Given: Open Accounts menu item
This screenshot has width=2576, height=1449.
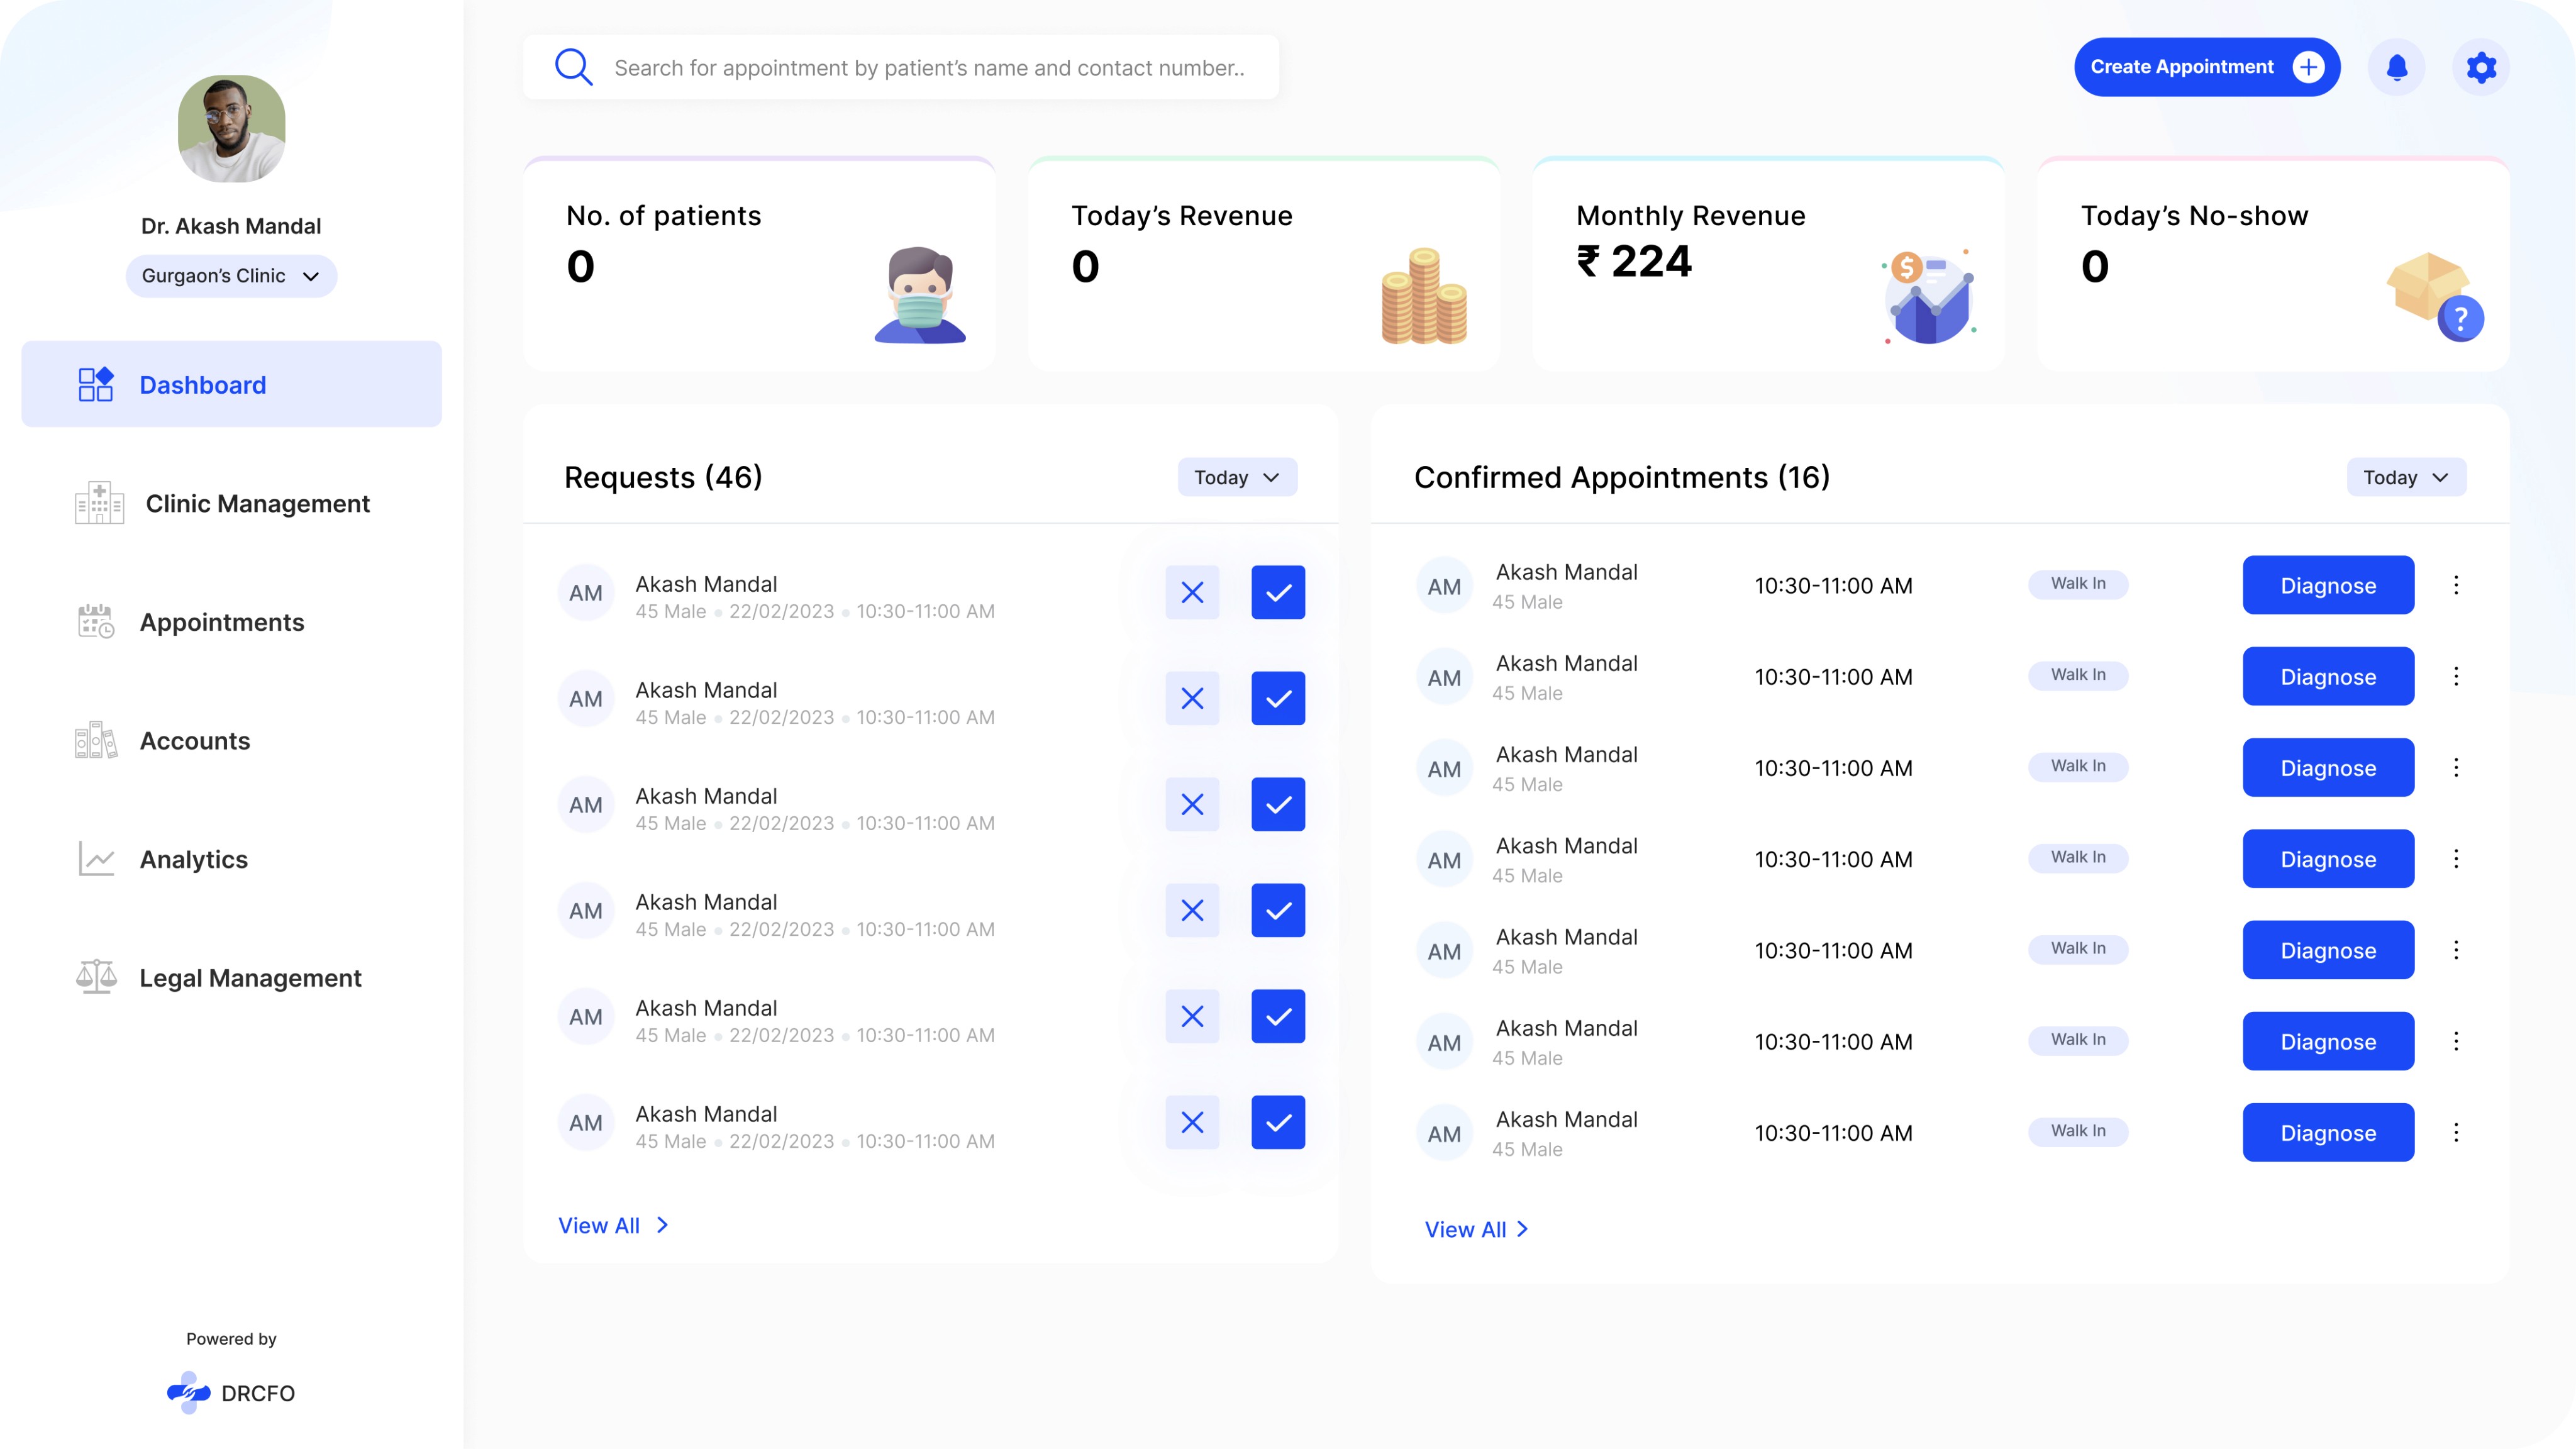Looking at the screenshot, I should [194, 741].
